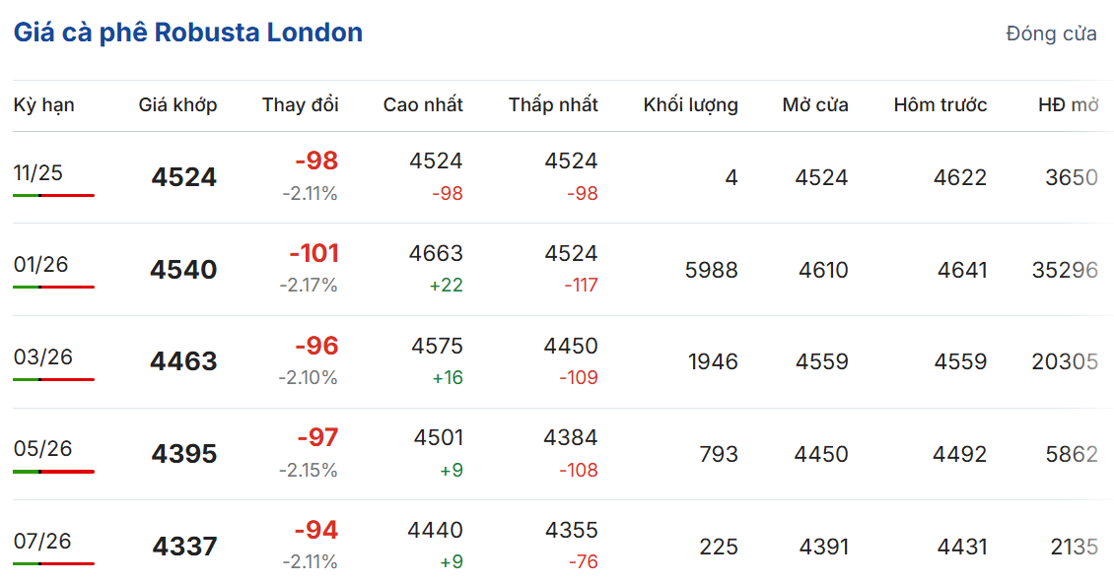Open the 11/25 contract row
The height and width of the screenshot is (582, 1114).
tap(38, 173)
